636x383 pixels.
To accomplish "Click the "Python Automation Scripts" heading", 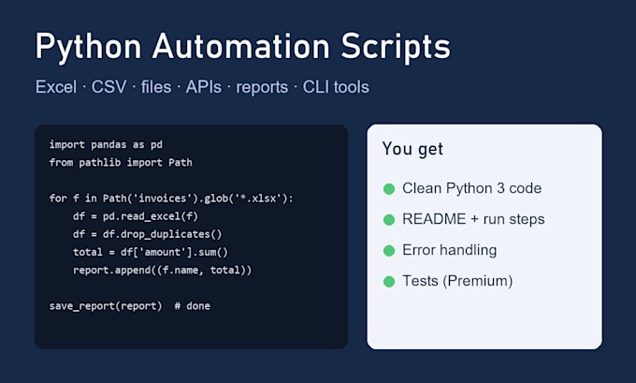I will 243,48.
